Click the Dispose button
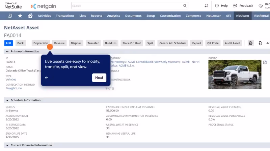Screen dimensions: 270x151 [76, 43]
